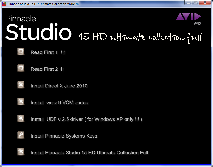Click the Pinnacle Studio logo
The height and width of the screenshot is (167, 213).
pyautogui.click(x=39, y=28)
